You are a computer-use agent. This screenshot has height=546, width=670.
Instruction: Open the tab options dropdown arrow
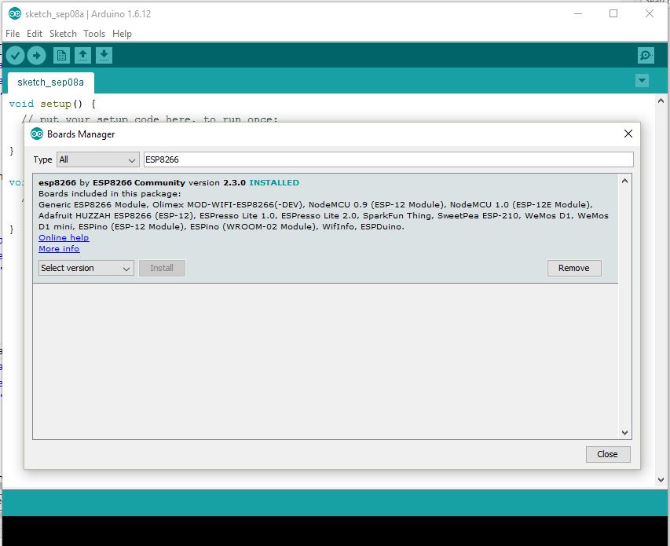(x=642, y=81)
